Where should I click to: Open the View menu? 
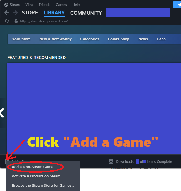point(29,5)
